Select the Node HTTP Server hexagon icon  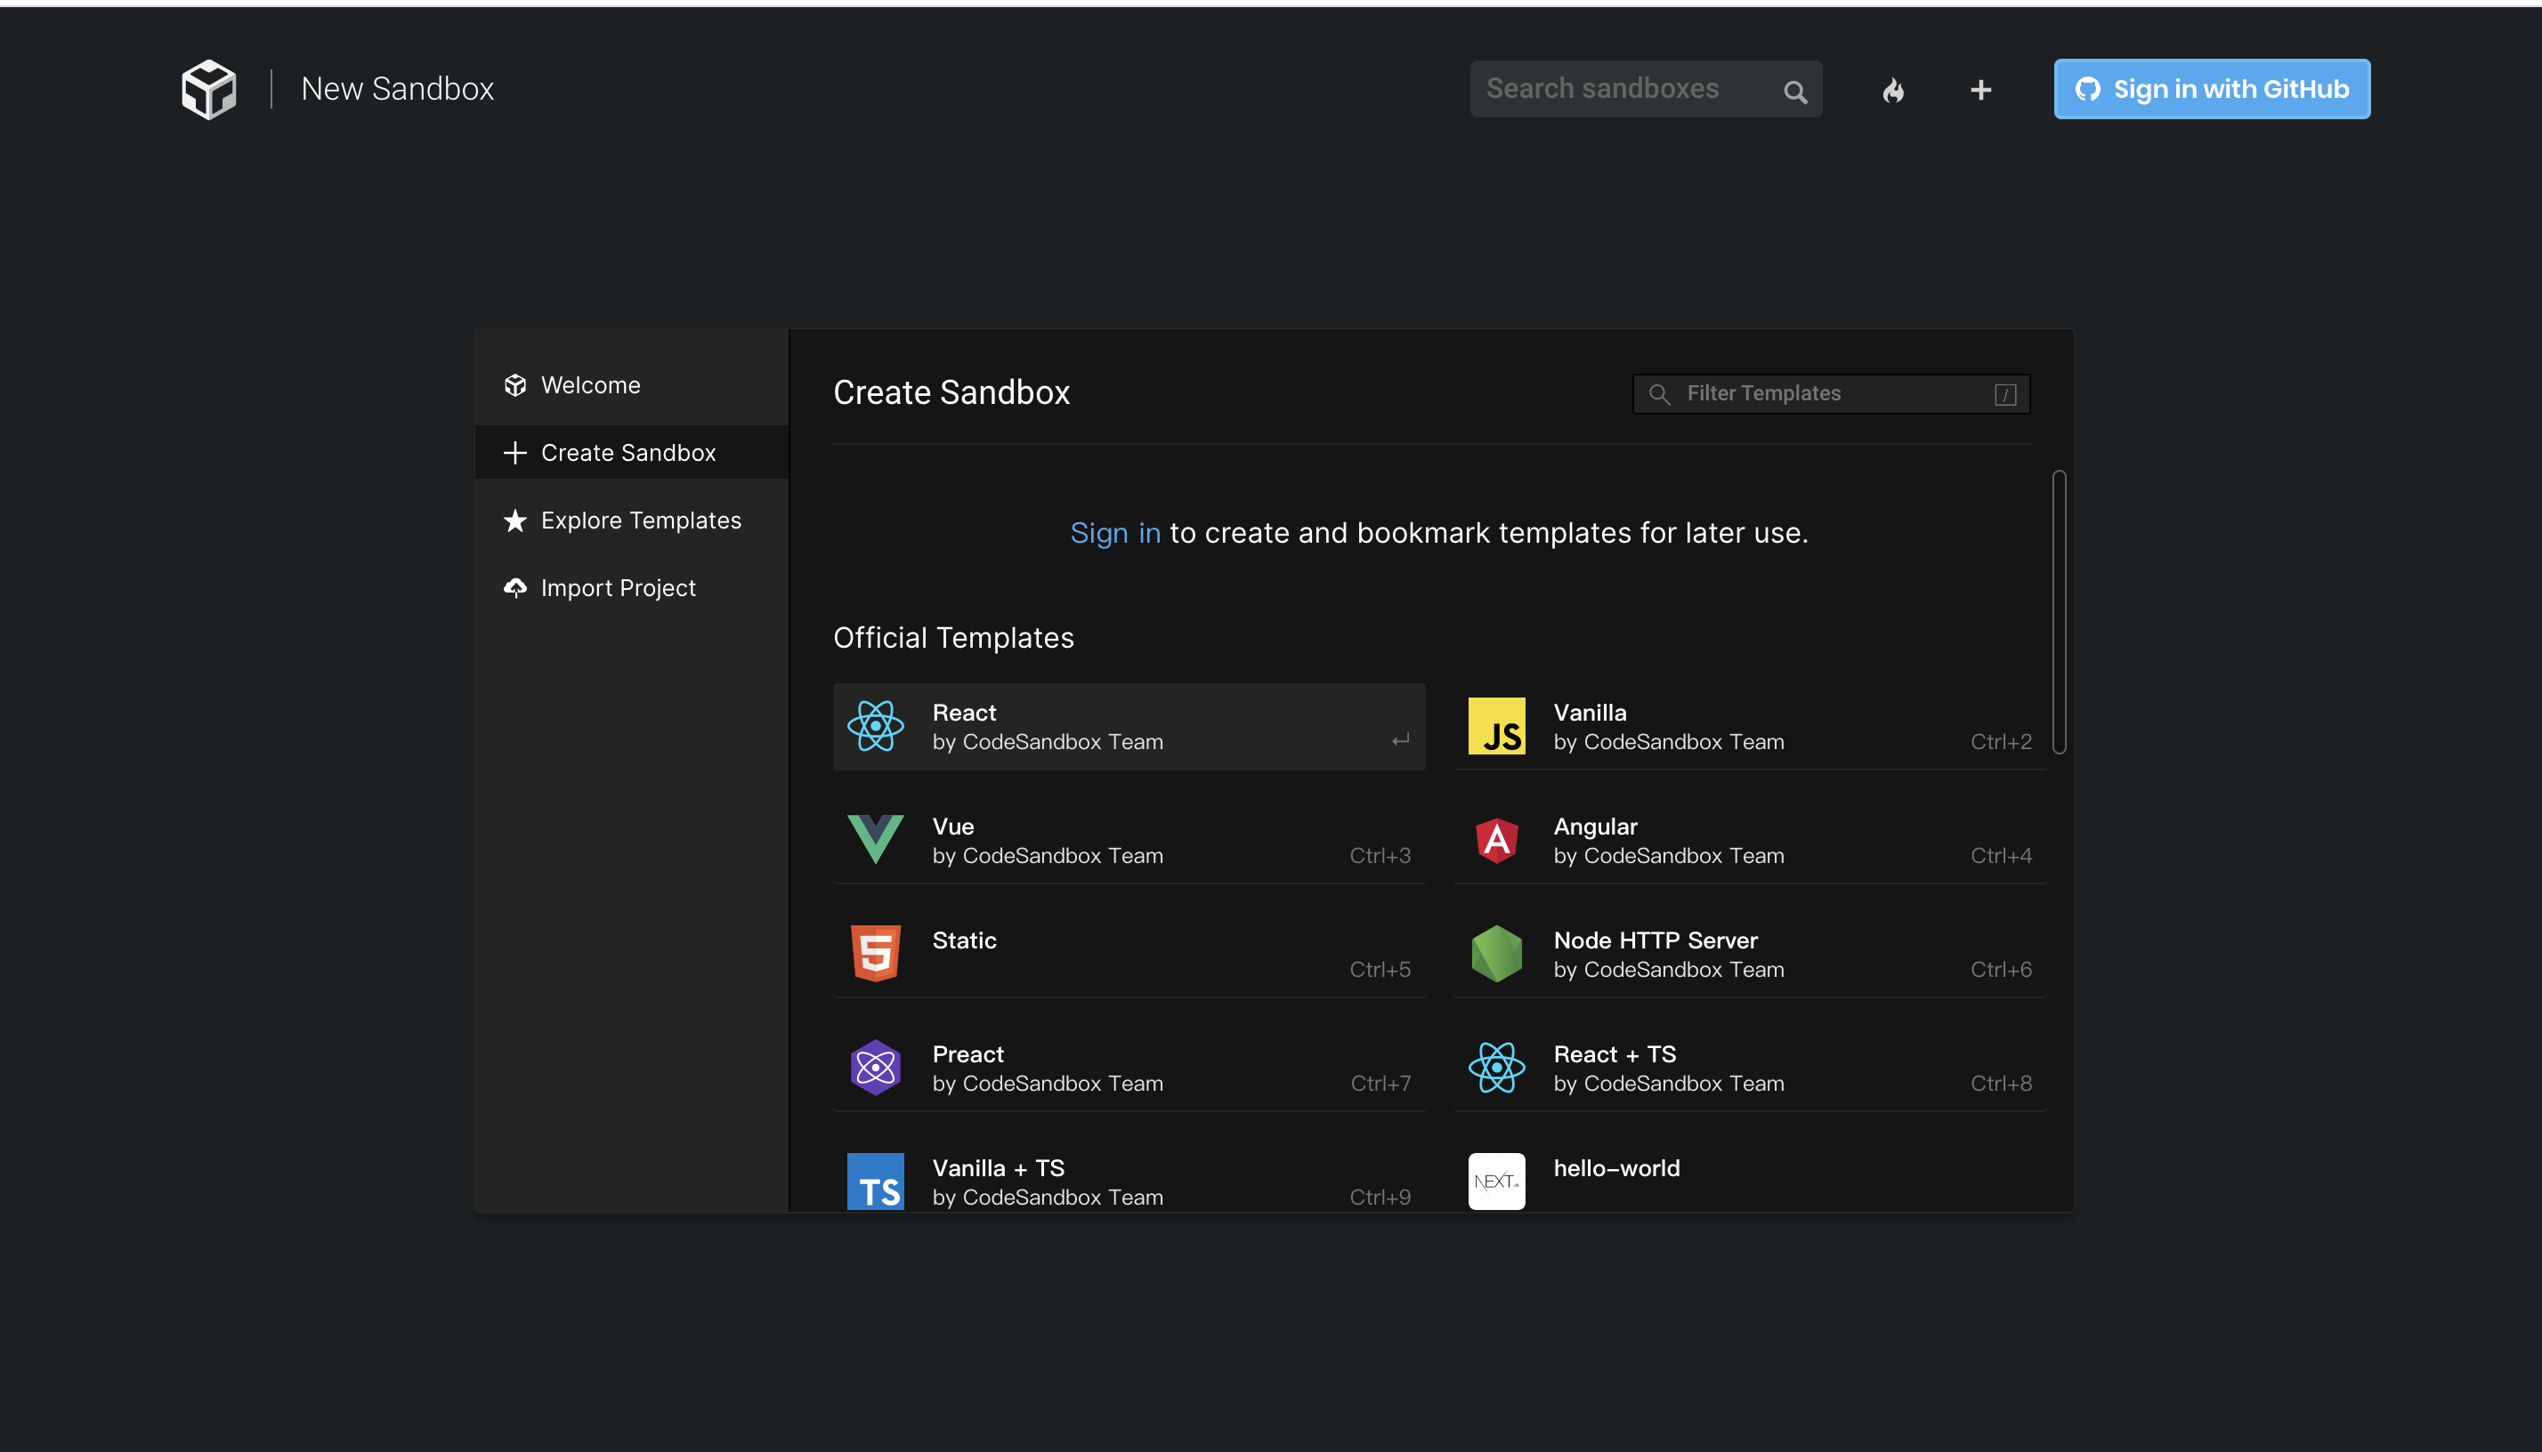coord(1495,954)
